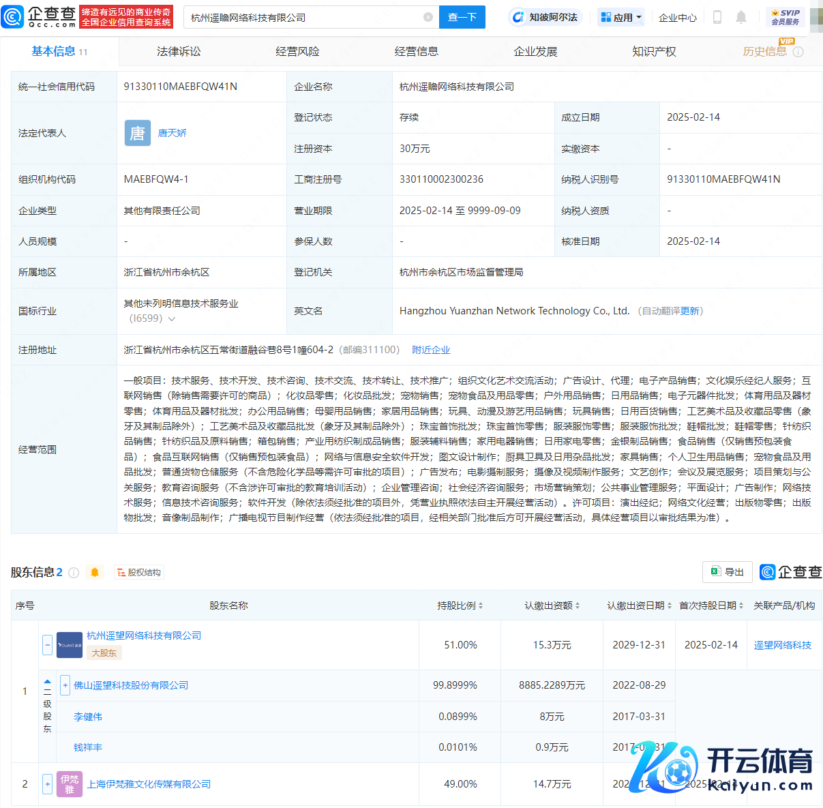Collapse the 杭州遥望网络科技 shareholder row
The width and height of the screenshot is (823, 808).
(48, 645)
